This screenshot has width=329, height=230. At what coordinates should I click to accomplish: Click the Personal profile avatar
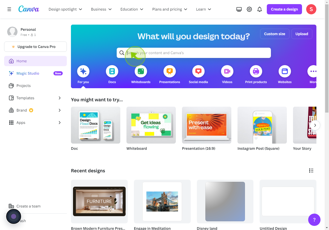tap(12, 32)
